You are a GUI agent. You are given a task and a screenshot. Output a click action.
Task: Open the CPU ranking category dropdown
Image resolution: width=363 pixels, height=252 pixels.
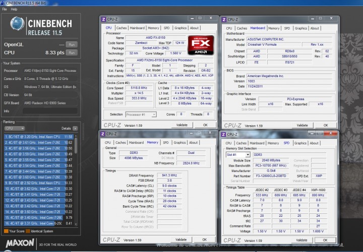[x=14, y=128]
